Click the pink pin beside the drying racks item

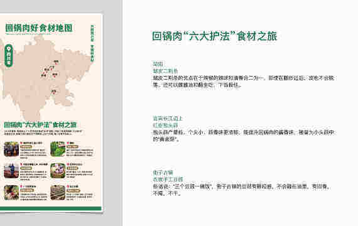68,186
